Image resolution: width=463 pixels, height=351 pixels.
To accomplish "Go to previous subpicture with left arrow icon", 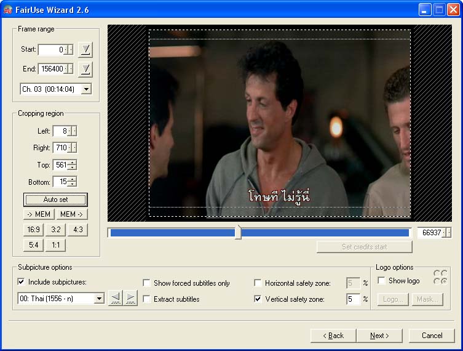I will [116, 297].
